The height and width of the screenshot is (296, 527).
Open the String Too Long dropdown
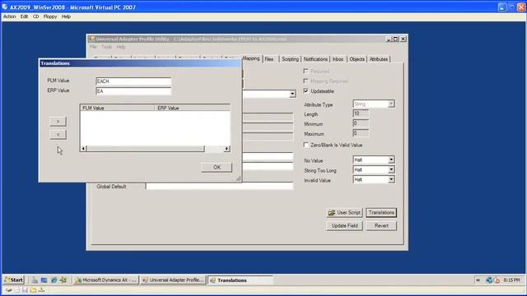pyautogui.click(x=391, y=170)
